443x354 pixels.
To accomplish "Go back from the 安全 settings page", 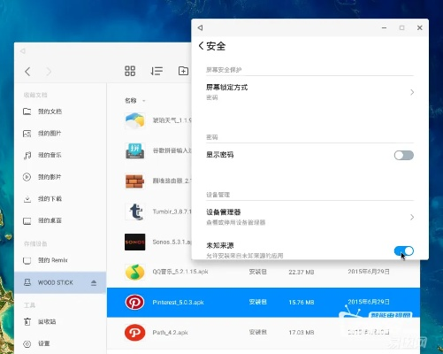I will tap(202, 46).
